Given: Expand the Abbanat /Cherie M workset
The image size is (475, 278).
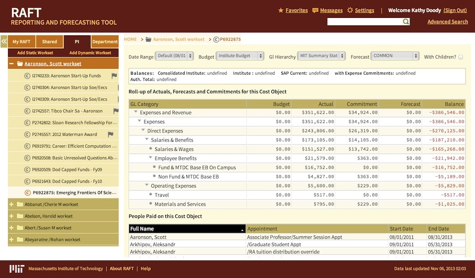Looking at the screenshot, I should (x=11, y=204).
